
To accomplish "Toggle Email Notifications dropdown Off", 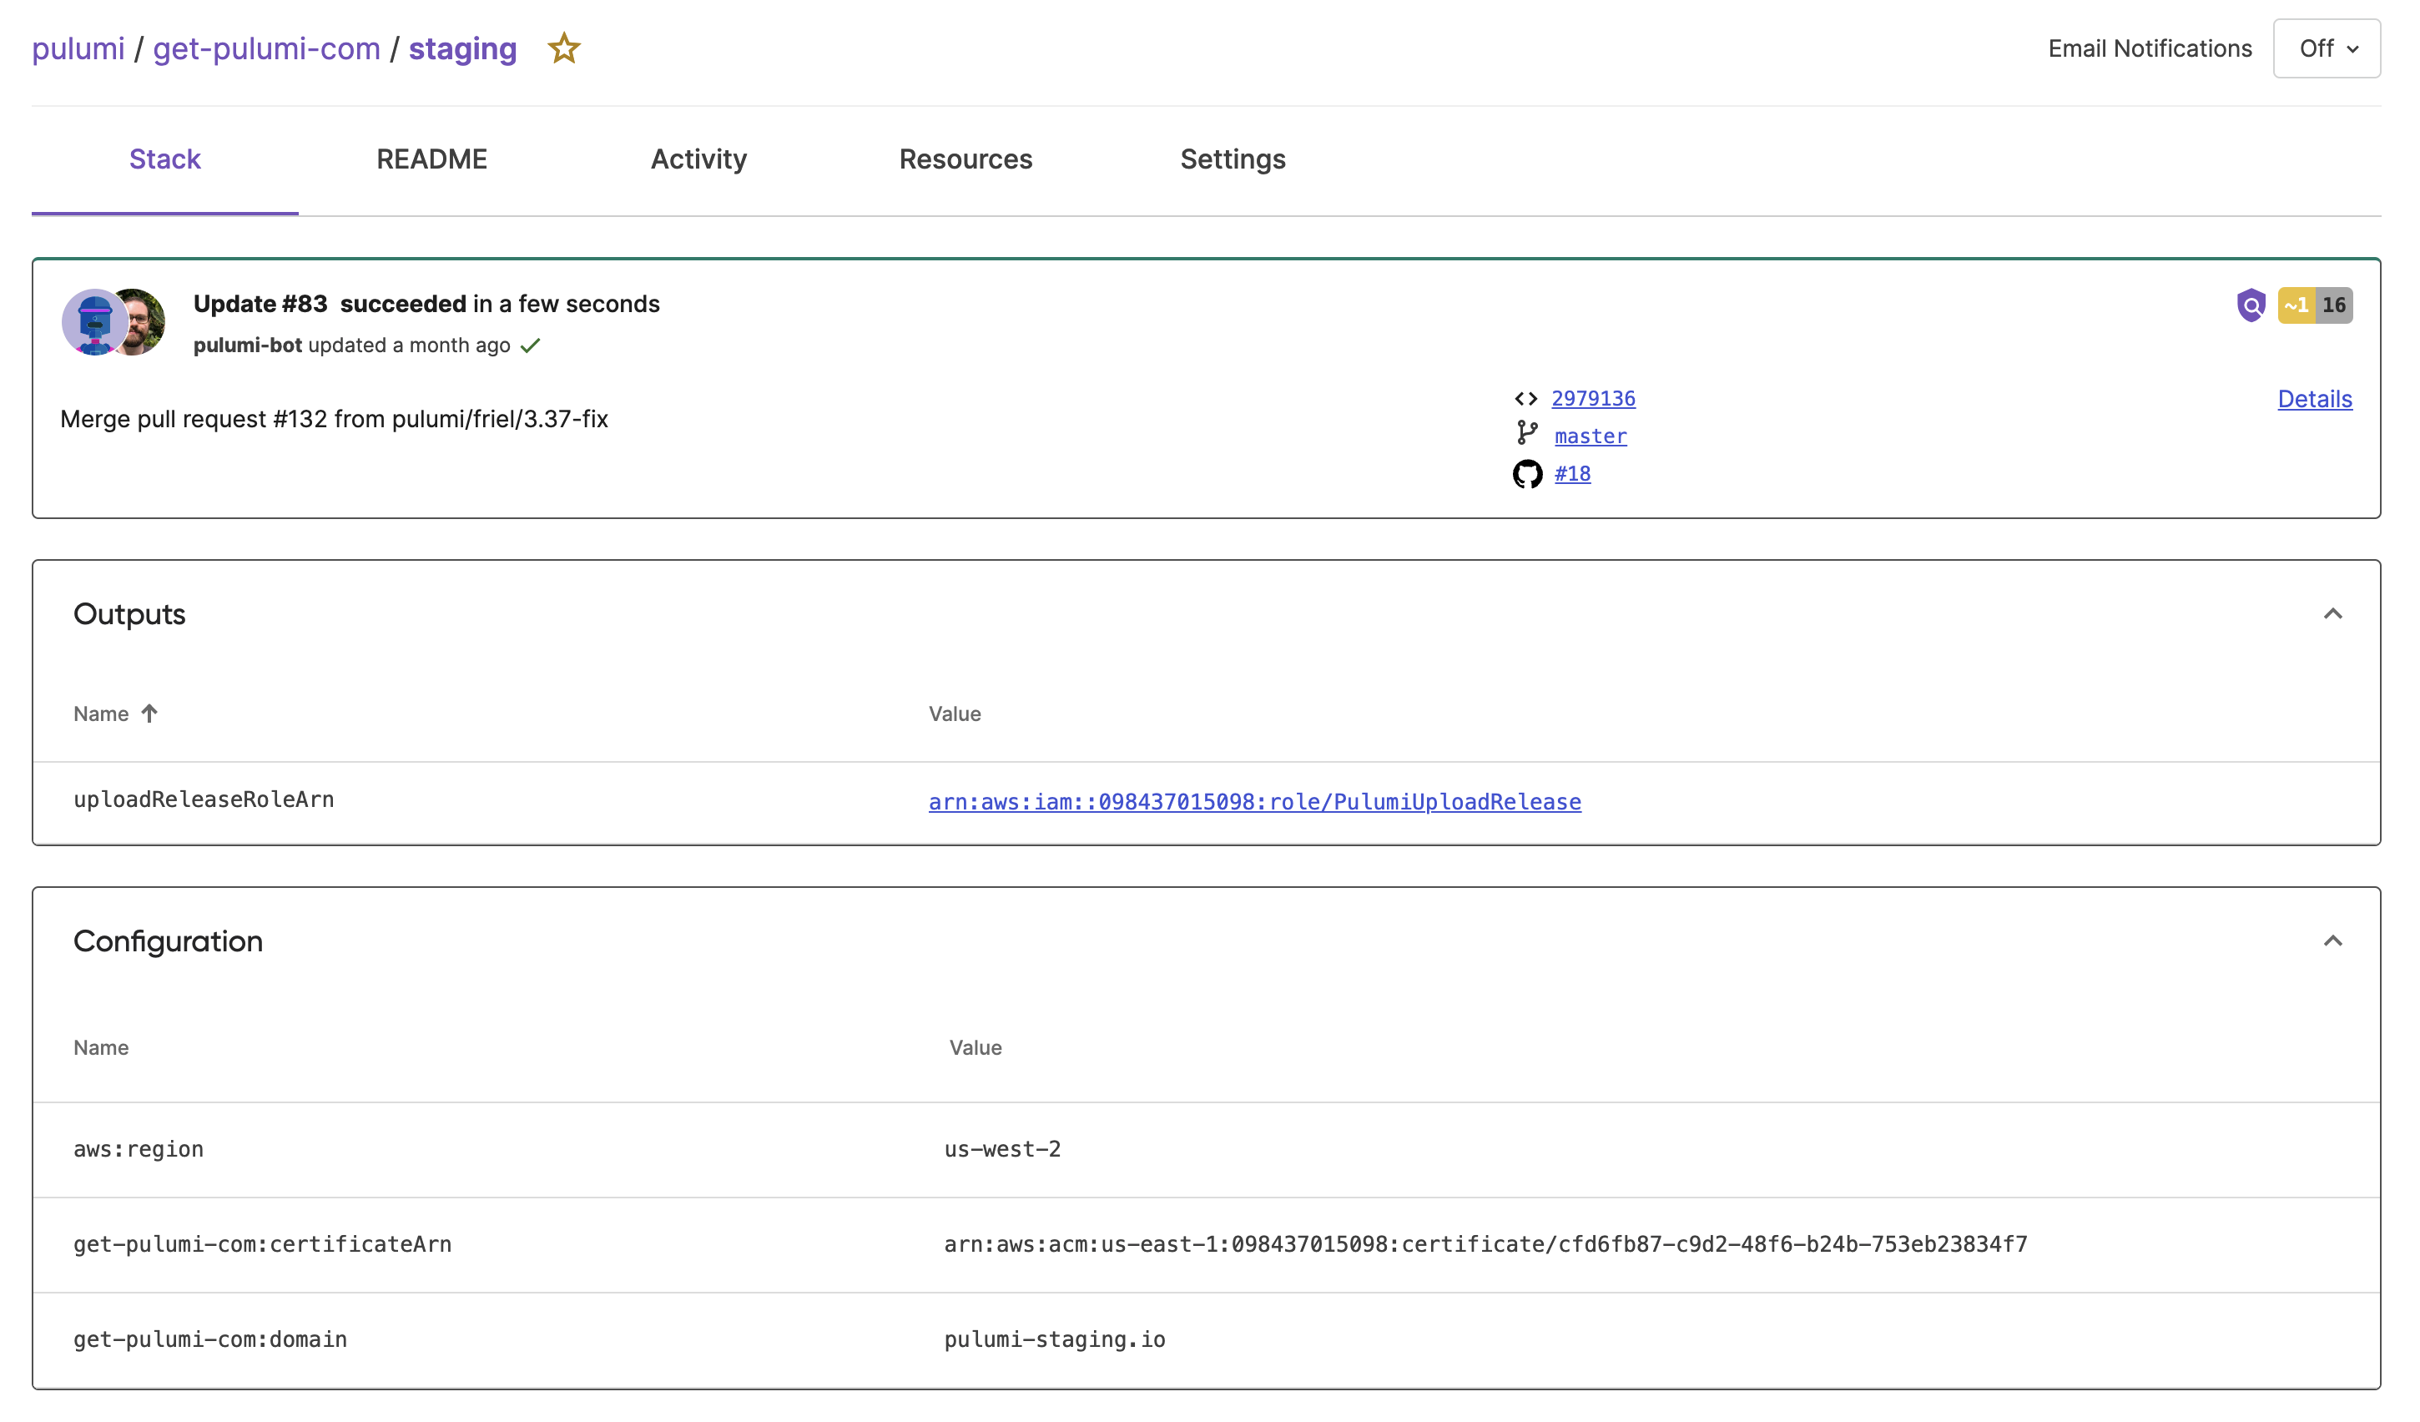I will click(2327, 48).
